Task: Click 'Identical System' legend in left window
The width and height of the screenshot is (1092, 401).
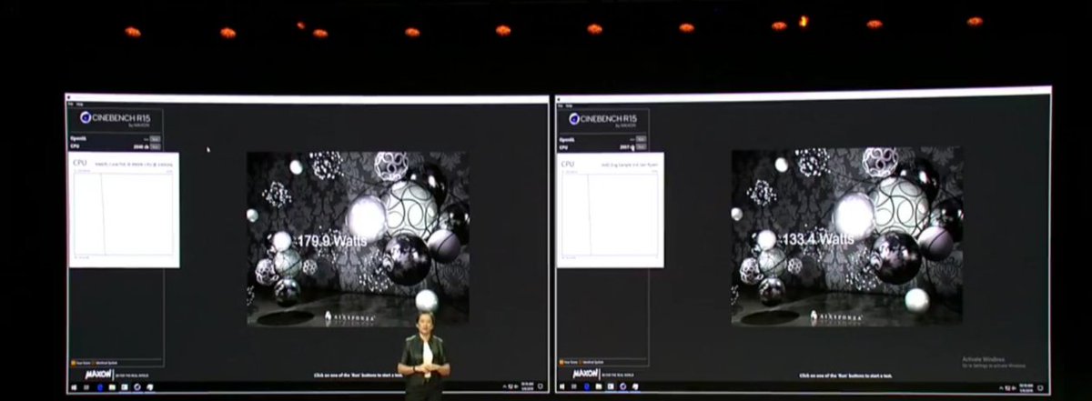Action: pyautogui.click(x=105, y=363)
